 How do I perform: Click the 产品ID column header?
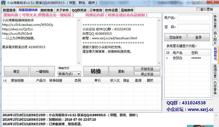41,80
